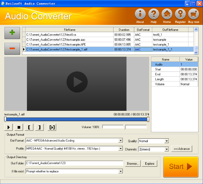This screenshot has width=203, height=184.
Task: Click the Volume Normal value cell
Action: tap(189, 84)
